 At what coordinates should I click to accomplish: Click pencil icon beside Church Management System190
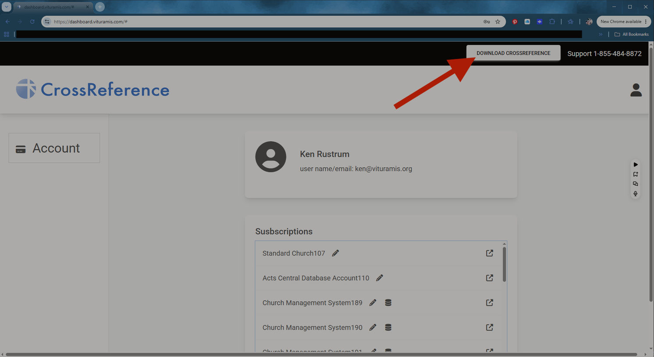373,327
